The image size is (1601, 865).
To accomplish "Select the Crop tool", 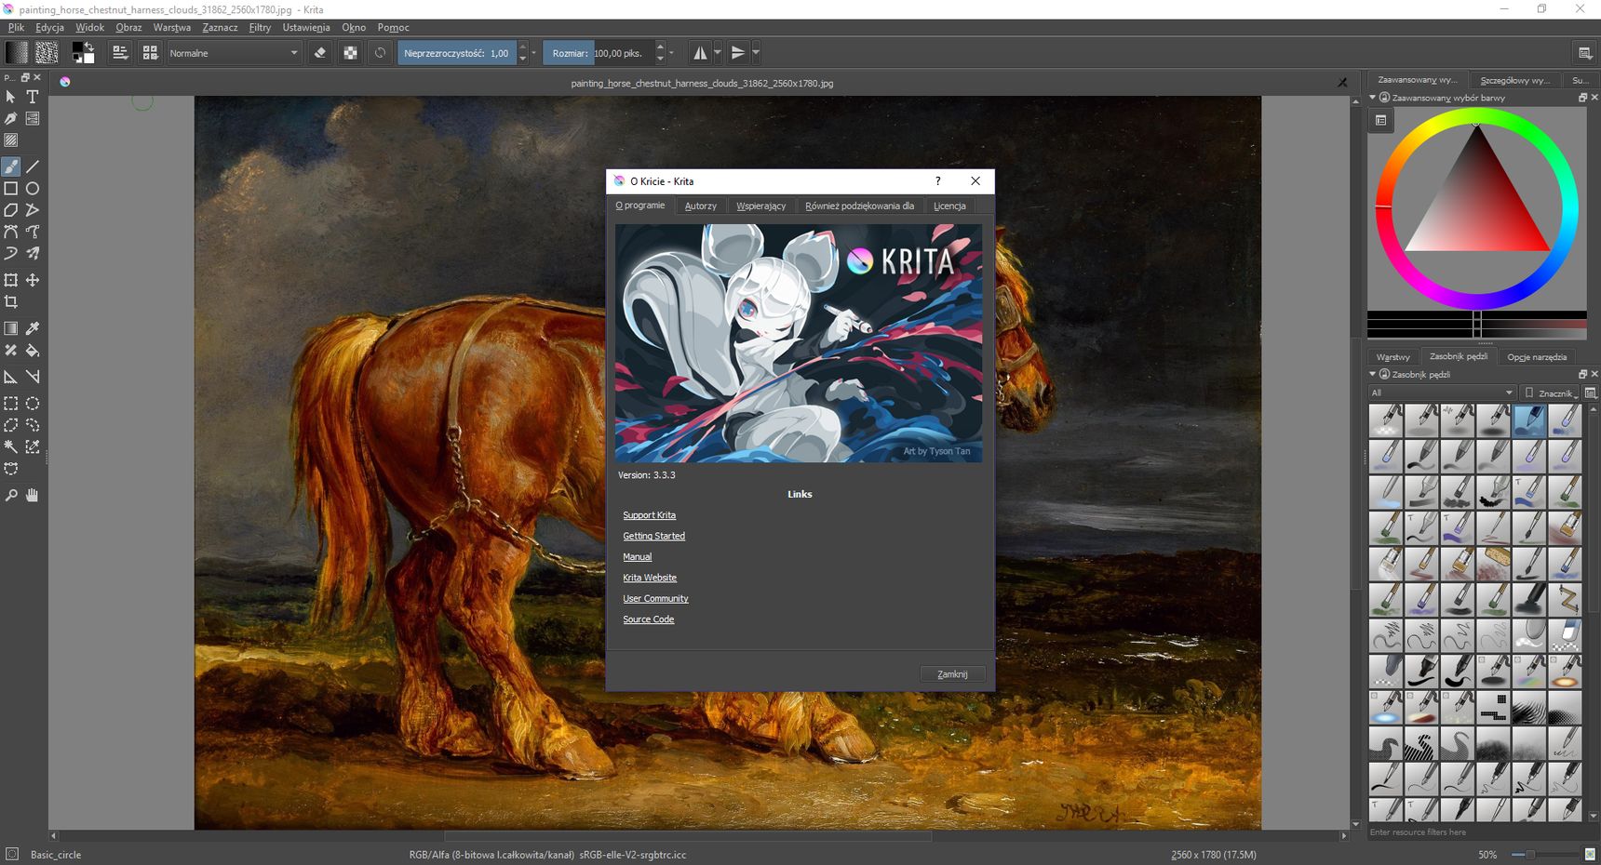I will (11, 301).
